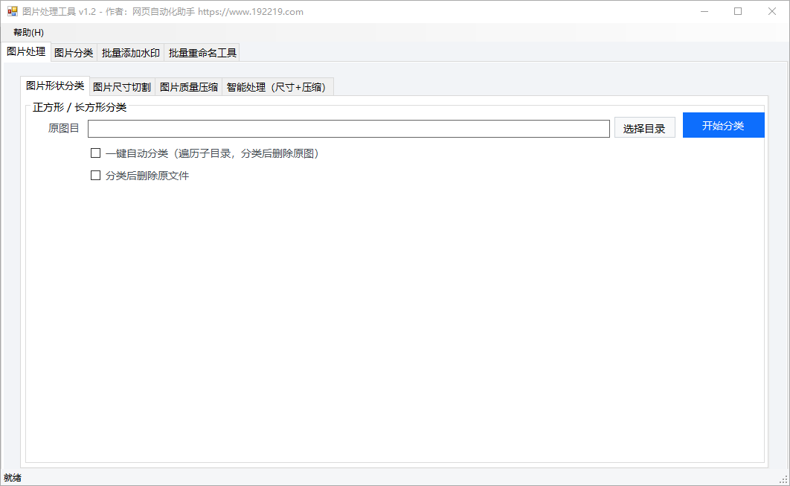This screenshot has height=486, width=790.
Task: Open the 图片分类 tab
Action: pyautogui.click(x=73, y=52)
